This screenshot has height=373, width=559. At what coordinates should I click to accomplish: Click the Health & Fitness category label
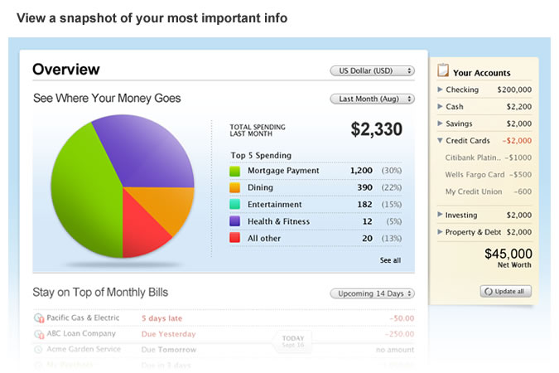(x=278, y=221)
